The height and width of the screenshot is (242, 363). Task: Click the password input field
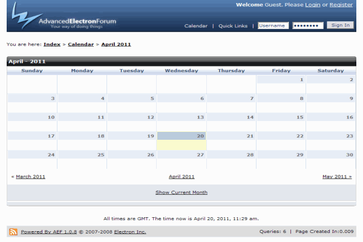(x=308, y=25)
